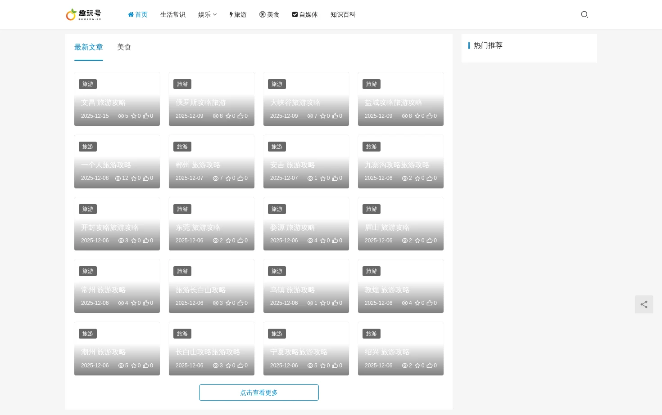Open 生活常识 nav item
This screenshot has width=662, height=415.
pyautogui.click(x=173, y=14)
